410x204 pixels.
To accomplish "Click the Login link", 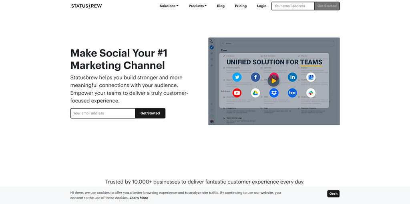I will [x=261, y=6].
